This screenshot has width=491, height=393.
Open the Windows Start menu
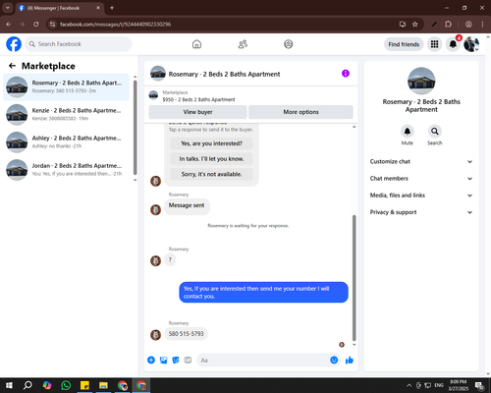9,385
